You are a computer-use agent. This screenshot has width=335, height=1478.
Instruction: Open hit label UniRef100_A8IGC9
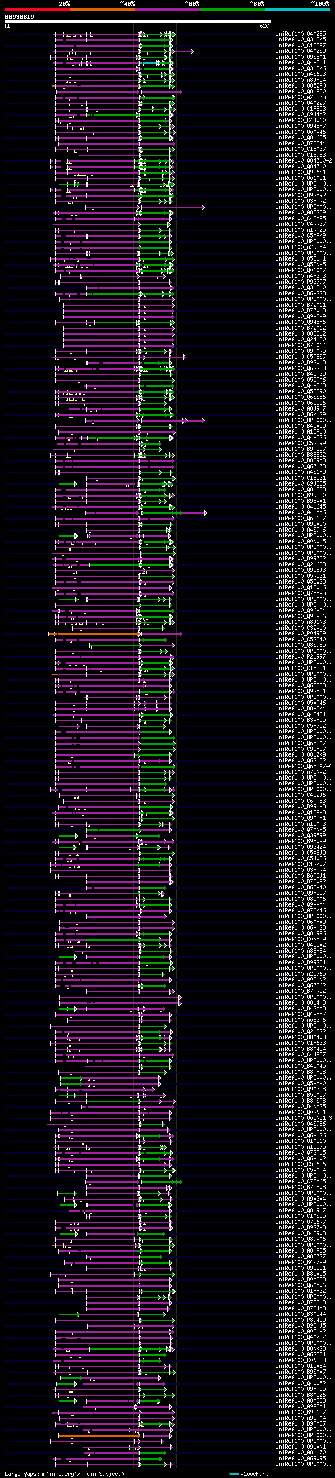300,213
